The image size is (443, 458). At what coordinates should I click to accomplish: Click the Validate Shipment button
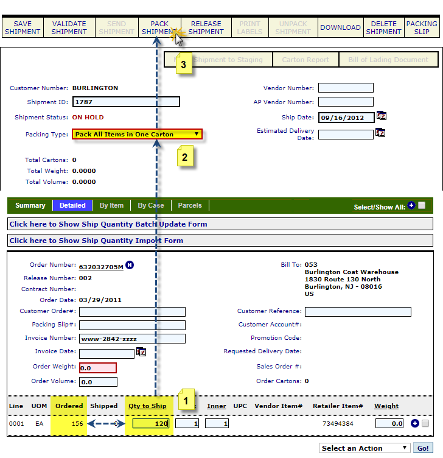[x=69, y=27]
